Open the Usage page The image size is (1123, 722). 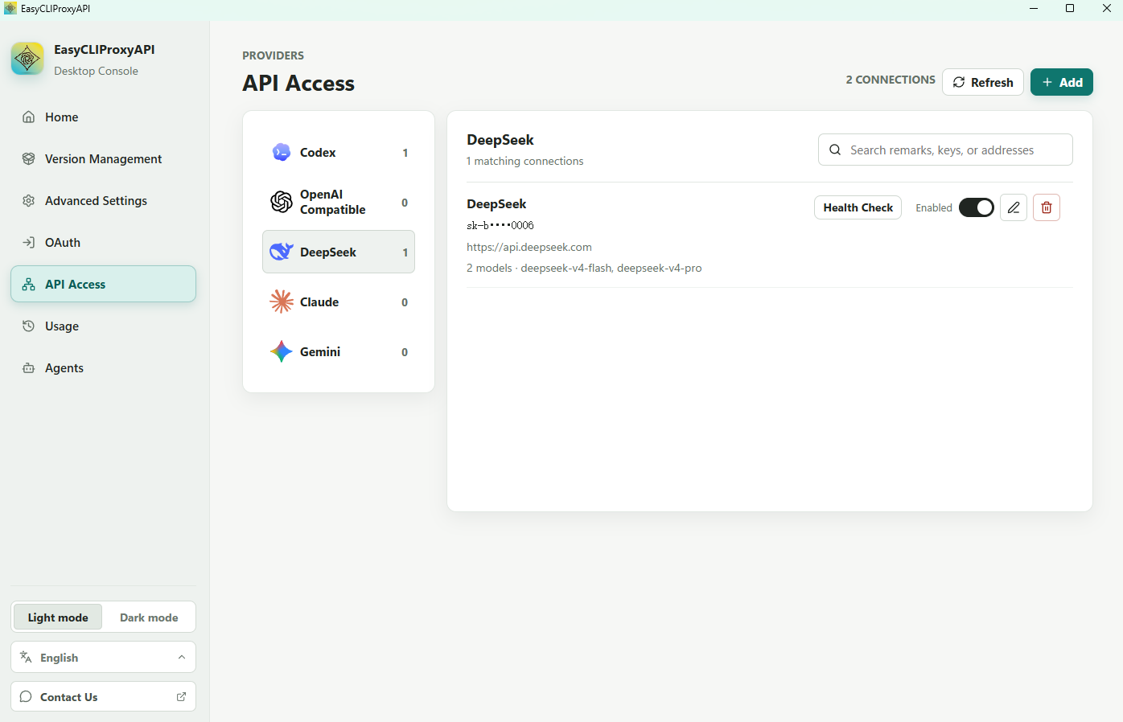[103, 326]
